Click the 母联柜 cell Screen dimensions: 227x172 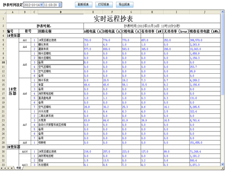pos(61,143)
